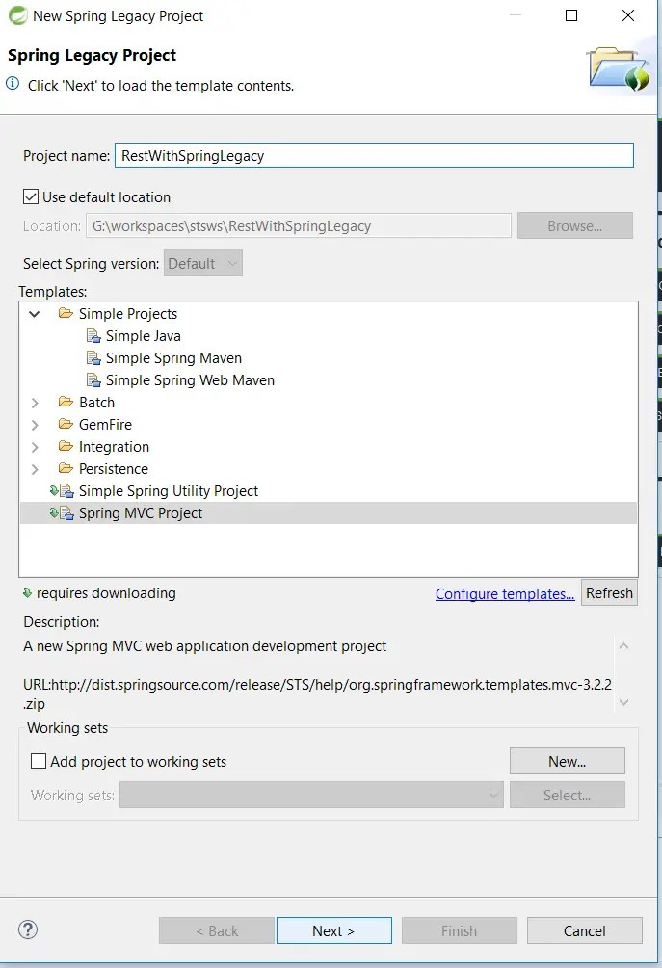The image size is (662, 968).
Task: Close the New Spring Legacy Project dialog
Action: point(628,15)
